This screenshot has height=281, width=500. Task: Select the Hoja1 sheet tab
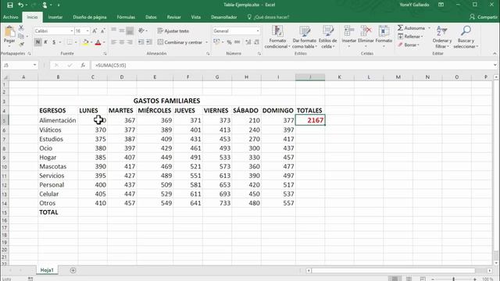coord(47,270)
